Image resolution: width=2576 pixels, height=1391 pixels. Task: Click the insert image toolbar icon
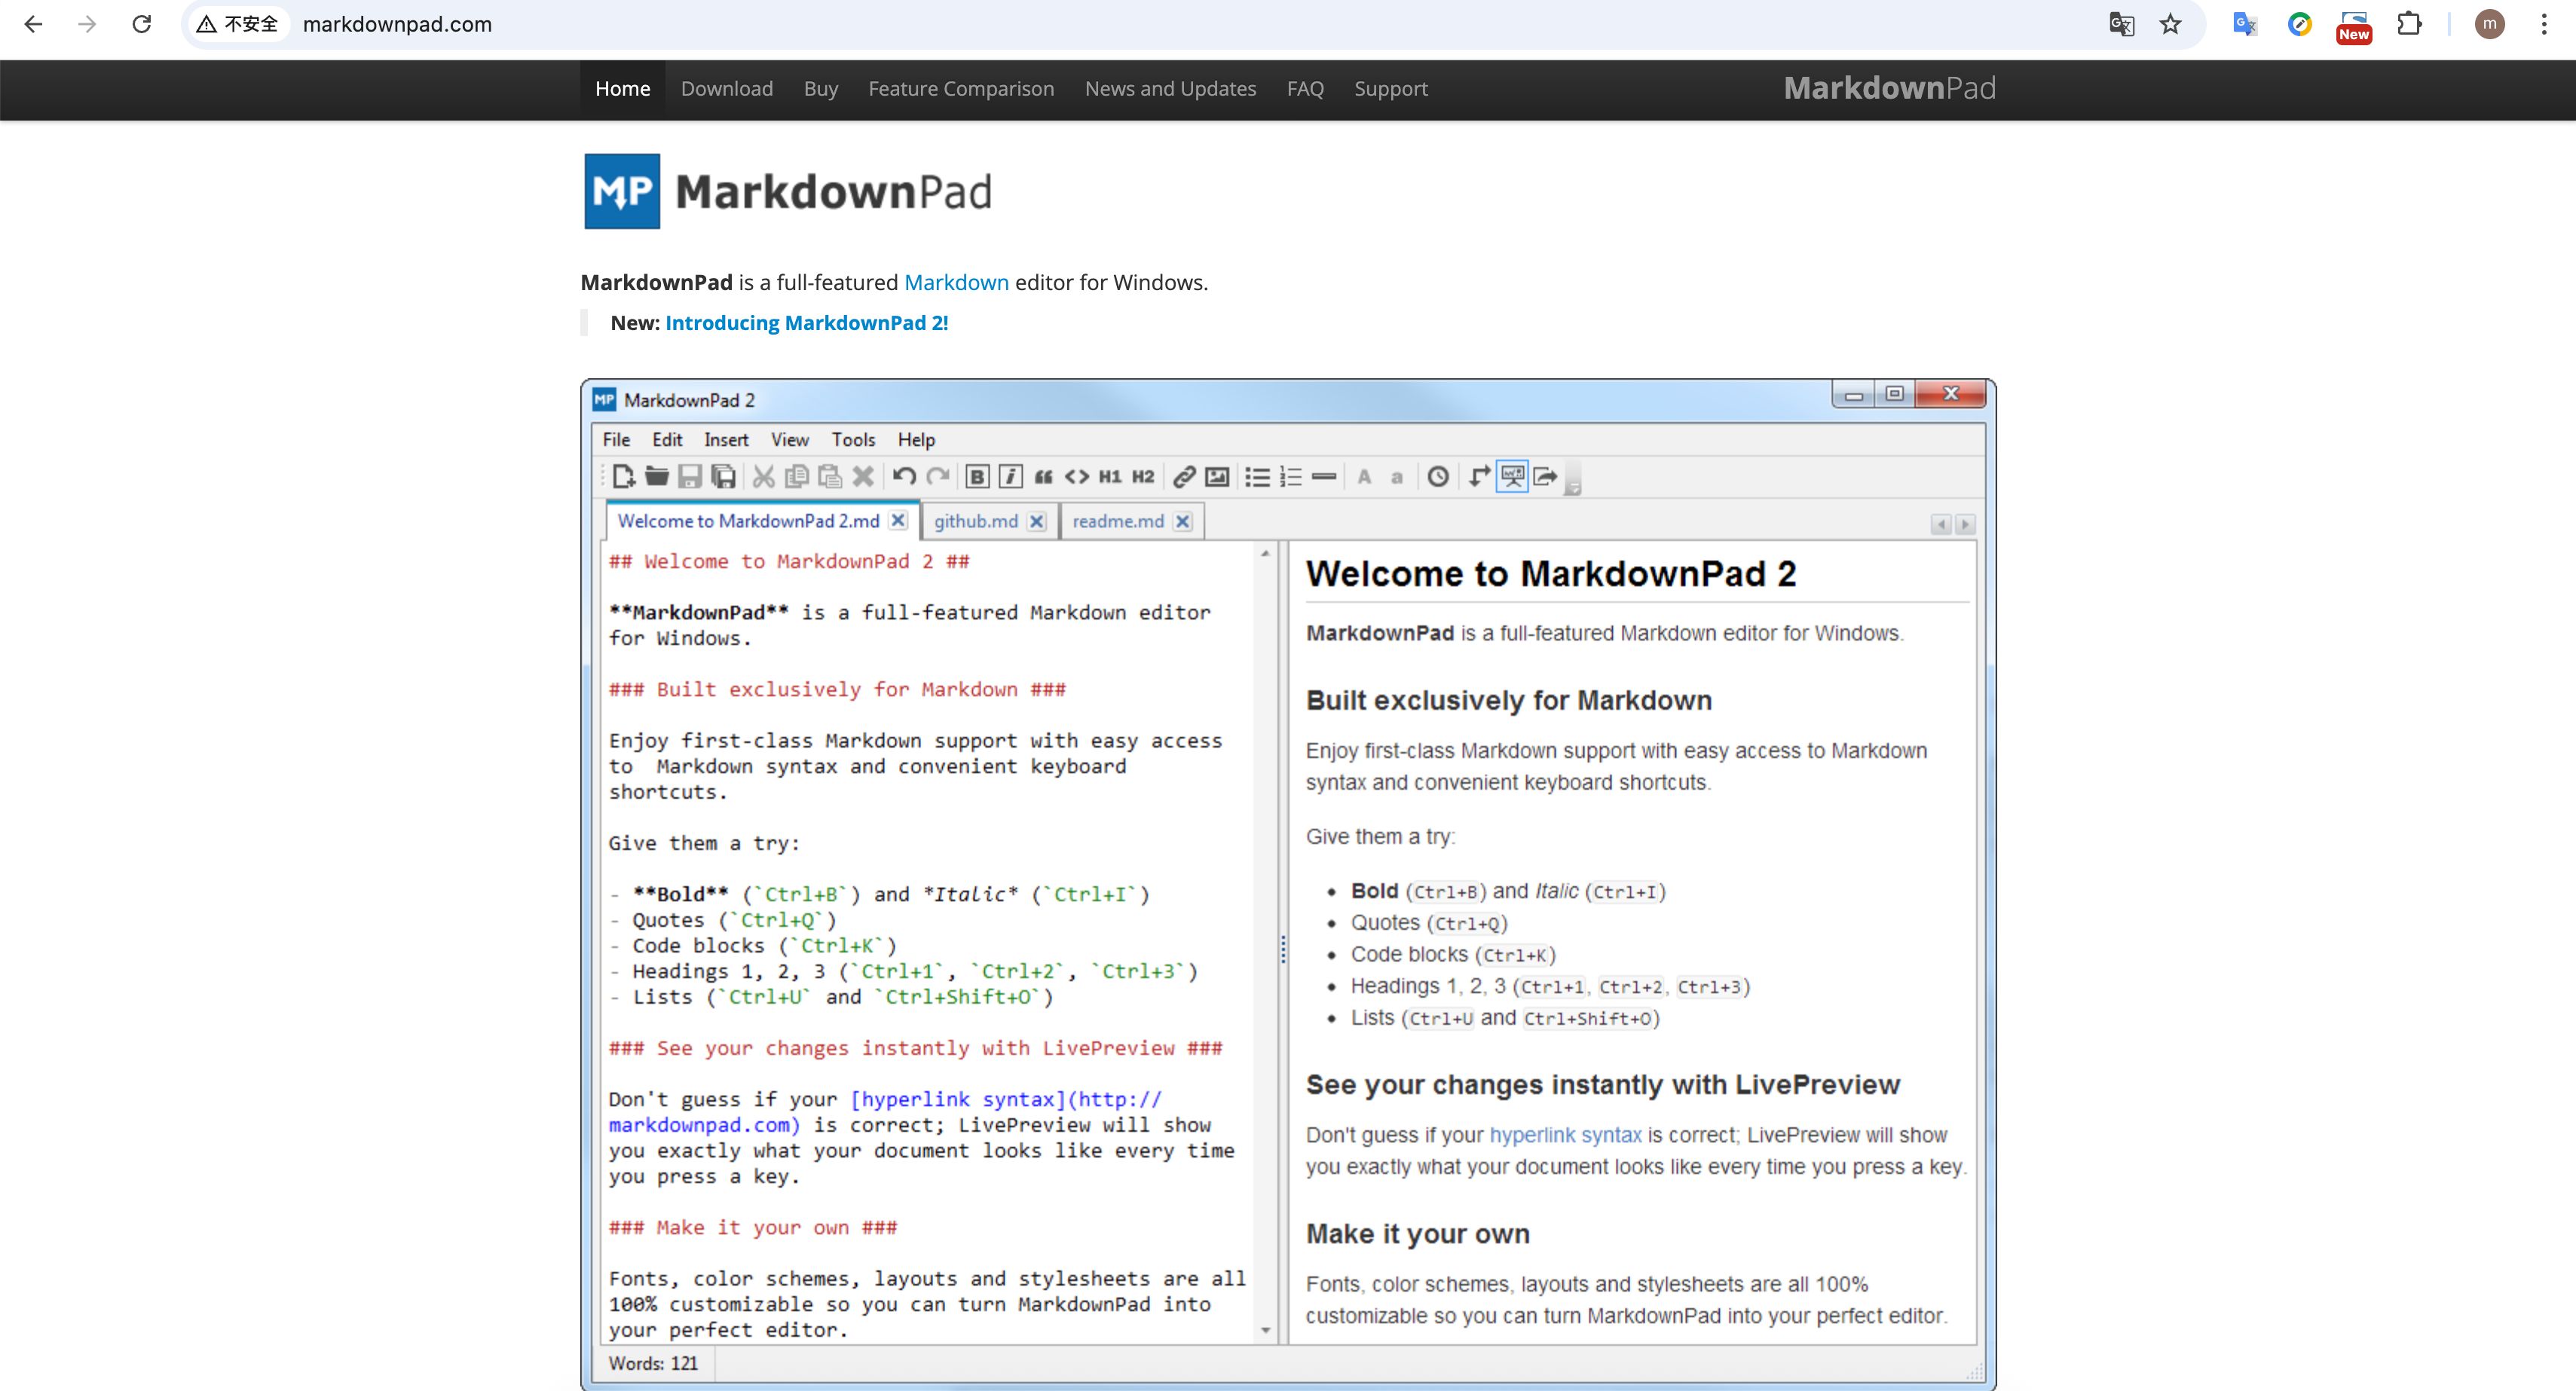pos(1217,477)
